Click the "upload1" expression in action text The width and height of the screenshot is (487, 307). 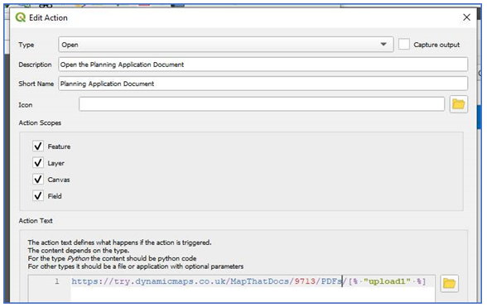388,281
